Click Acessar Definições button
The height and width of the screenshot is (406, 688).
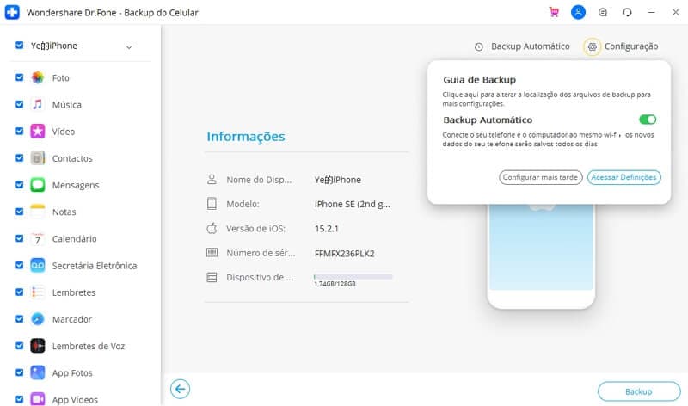(624, 177)
